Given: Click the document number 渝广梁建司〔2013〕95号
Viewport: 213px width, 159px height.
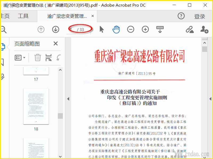Looking at the screenshot, I should (x=137, y=73).
